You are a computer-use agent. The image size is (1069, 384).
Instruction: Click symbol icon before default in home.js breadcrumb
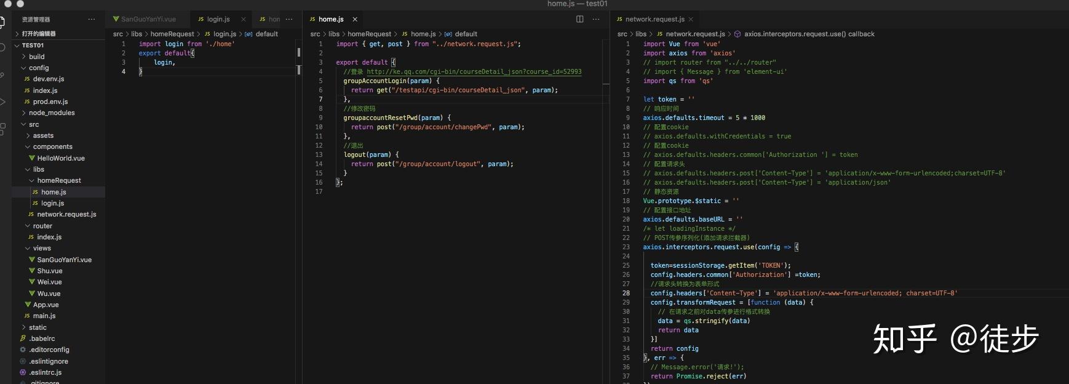point(448,34)
